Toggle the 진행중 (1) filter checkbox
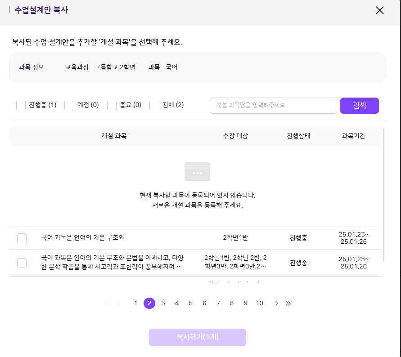 [x=21, y=105]
